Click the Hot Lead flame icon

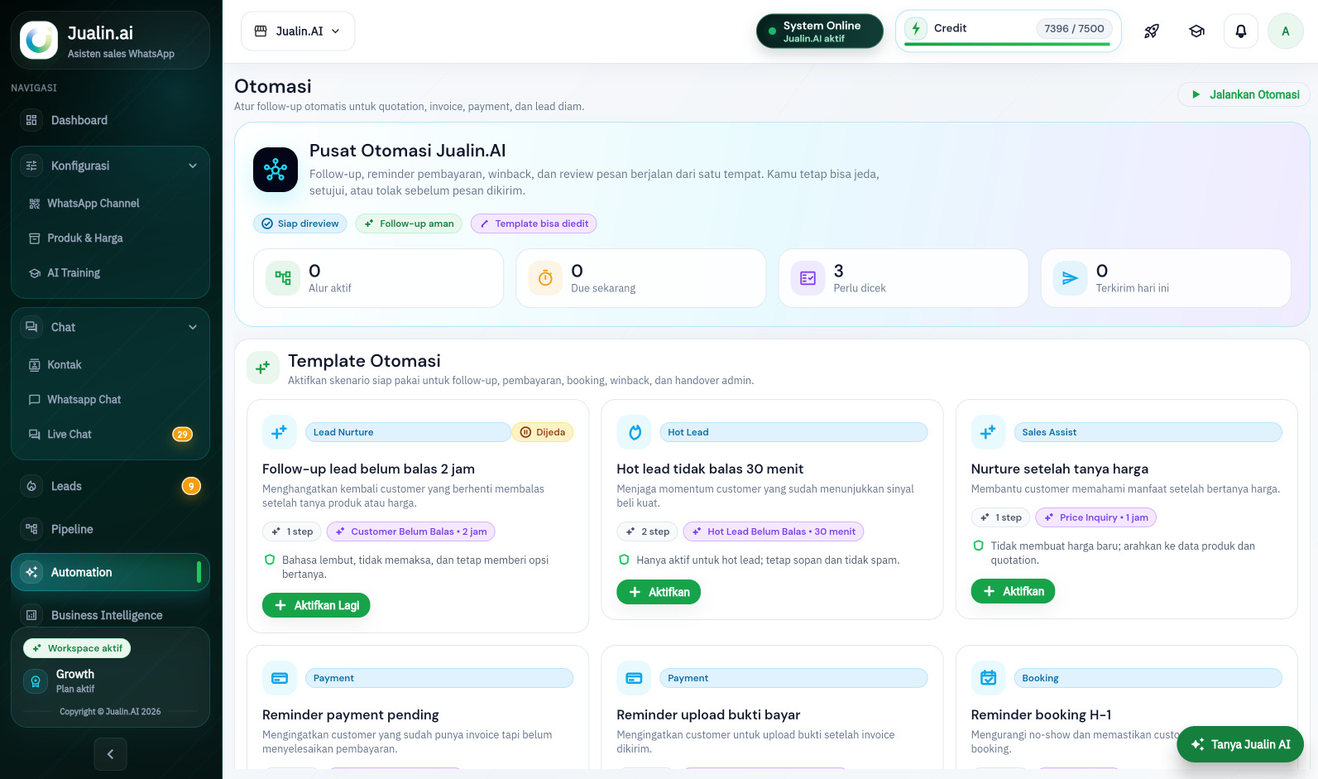pyautogui.click(x=635, y=432)
